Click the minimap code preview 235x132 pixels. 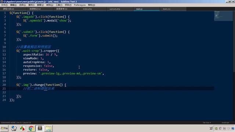pos(224,16)
